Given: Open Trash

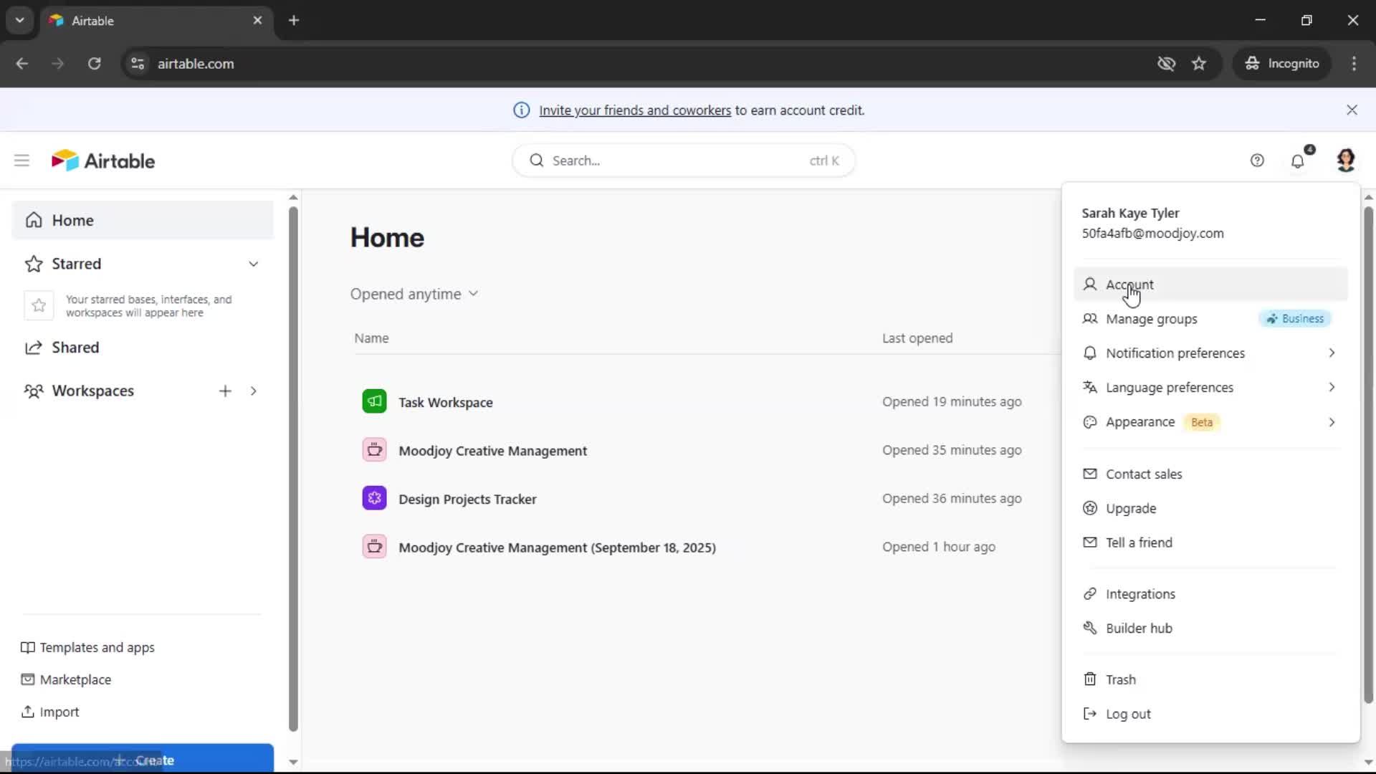Looking at the screenshot, I should (1210, 679).
